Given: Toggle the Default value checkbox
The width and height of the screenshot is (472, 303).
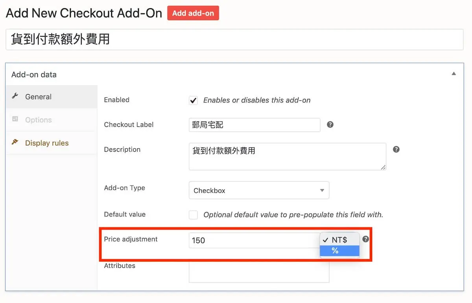Looking at the screenshot, I should pos(193,215).
